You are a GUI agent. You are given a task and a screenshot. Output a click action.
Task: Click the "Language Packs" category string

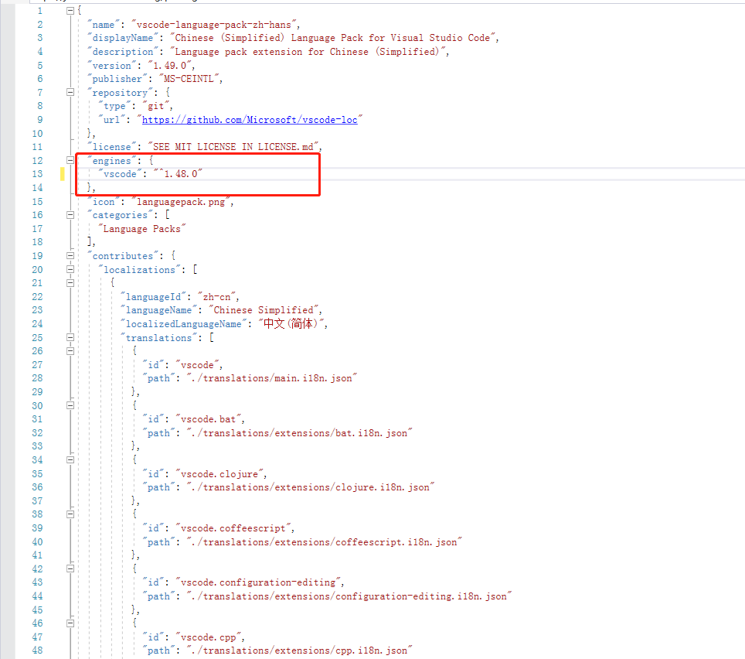click(142, 229)
